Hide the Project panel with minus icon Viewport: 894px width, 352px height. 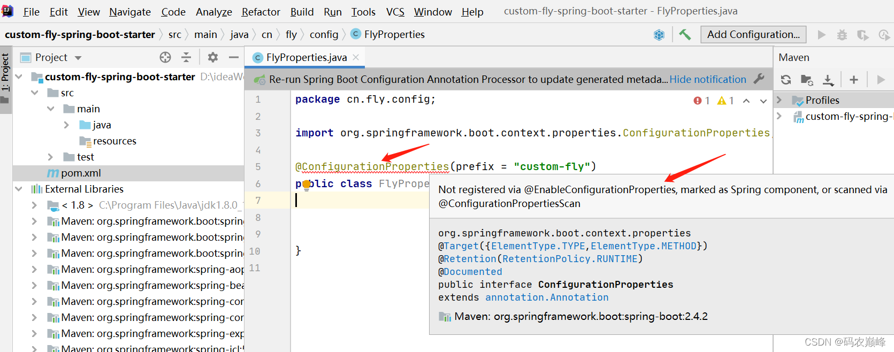234,57
